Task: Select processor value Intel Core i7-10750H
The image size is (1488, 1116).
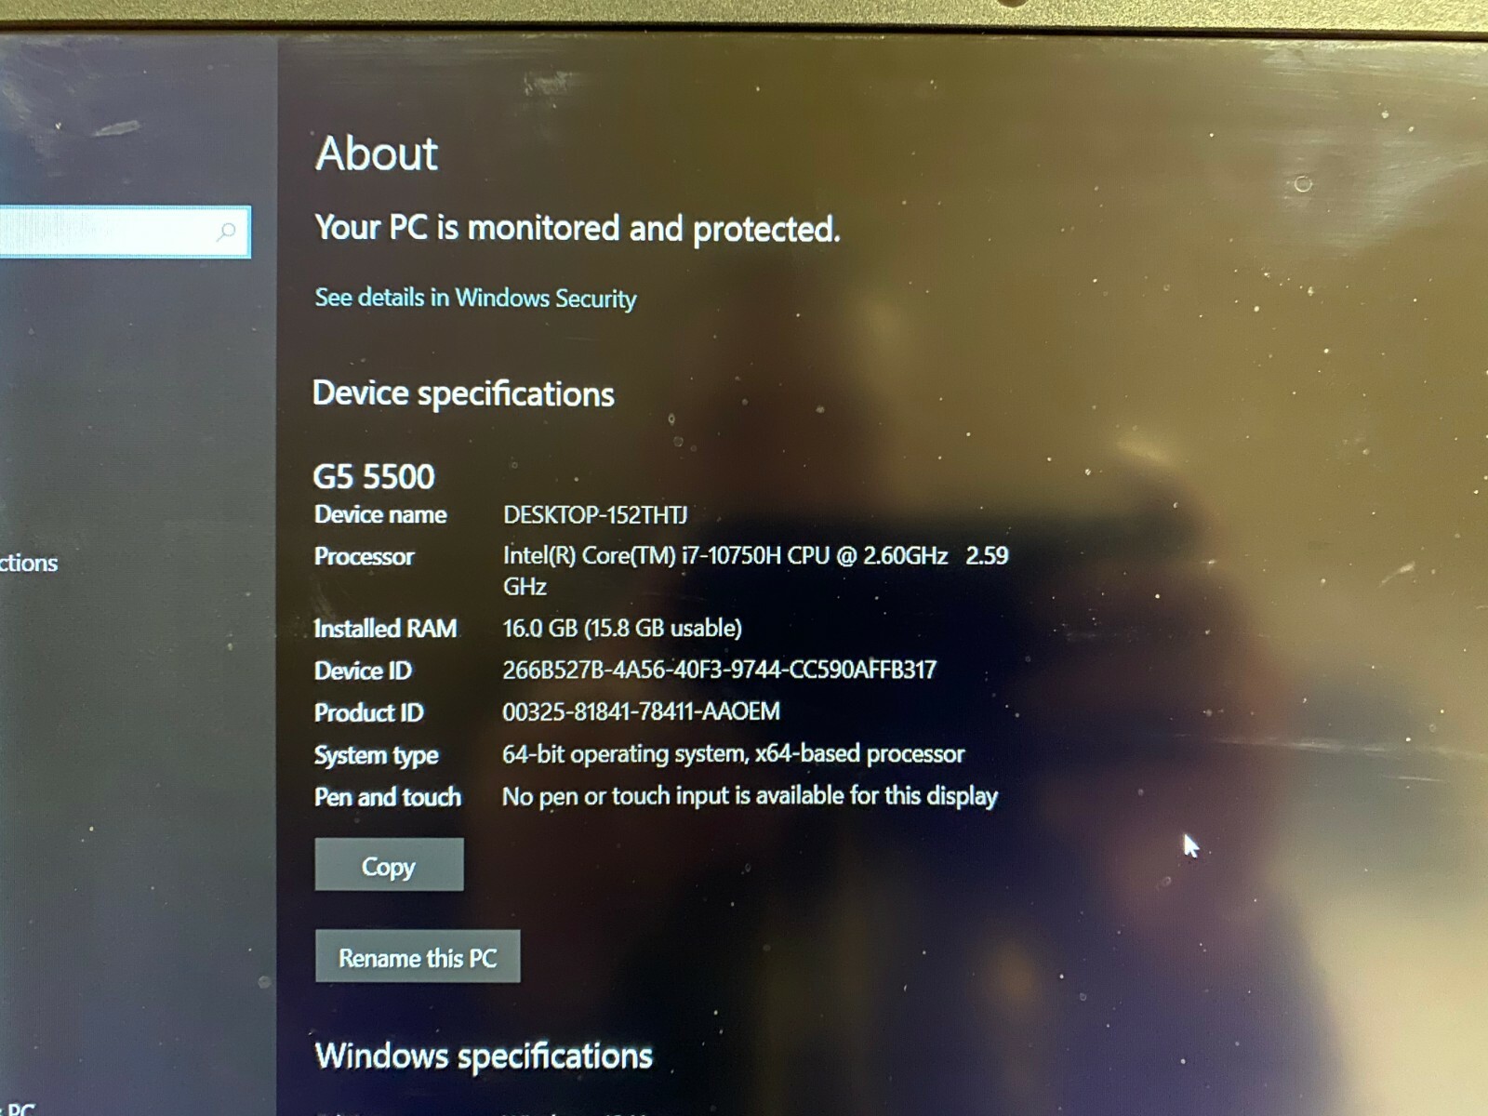Action: (755, 570)
